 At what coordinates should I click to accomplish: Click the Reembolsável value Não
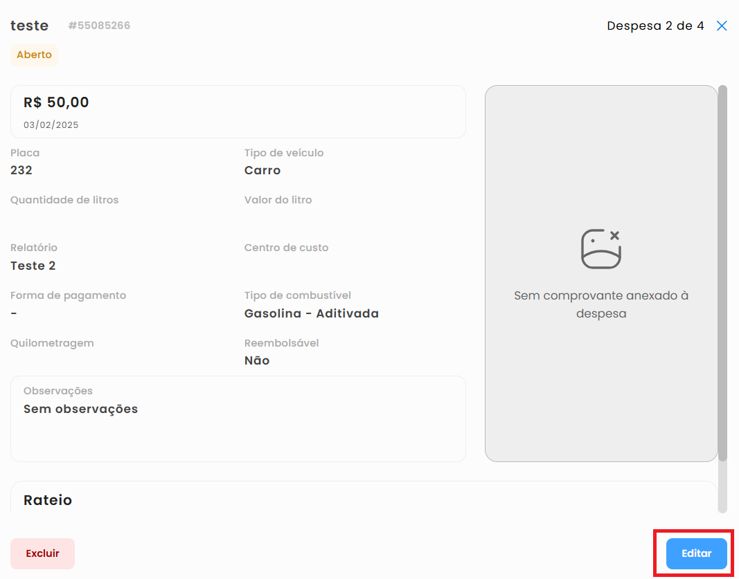tap(257, 360)
